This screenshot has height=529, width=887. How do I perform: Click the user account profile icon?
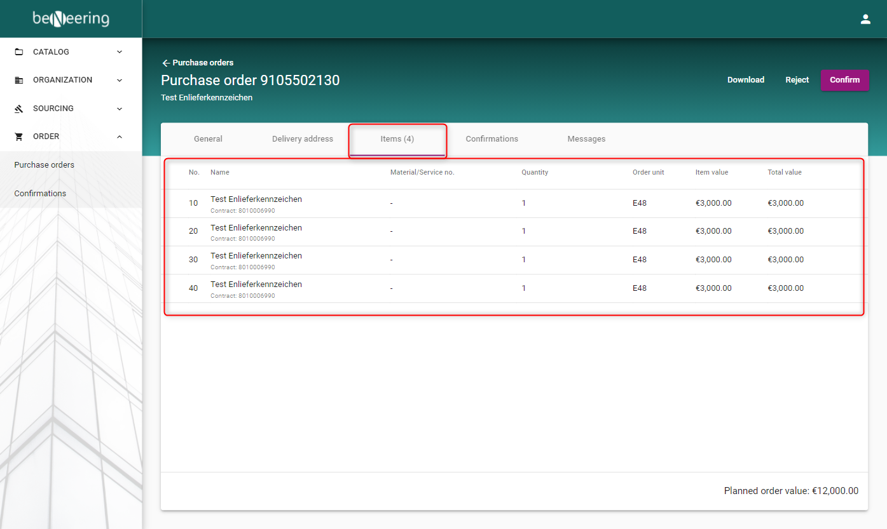click(x=865, y=19)
